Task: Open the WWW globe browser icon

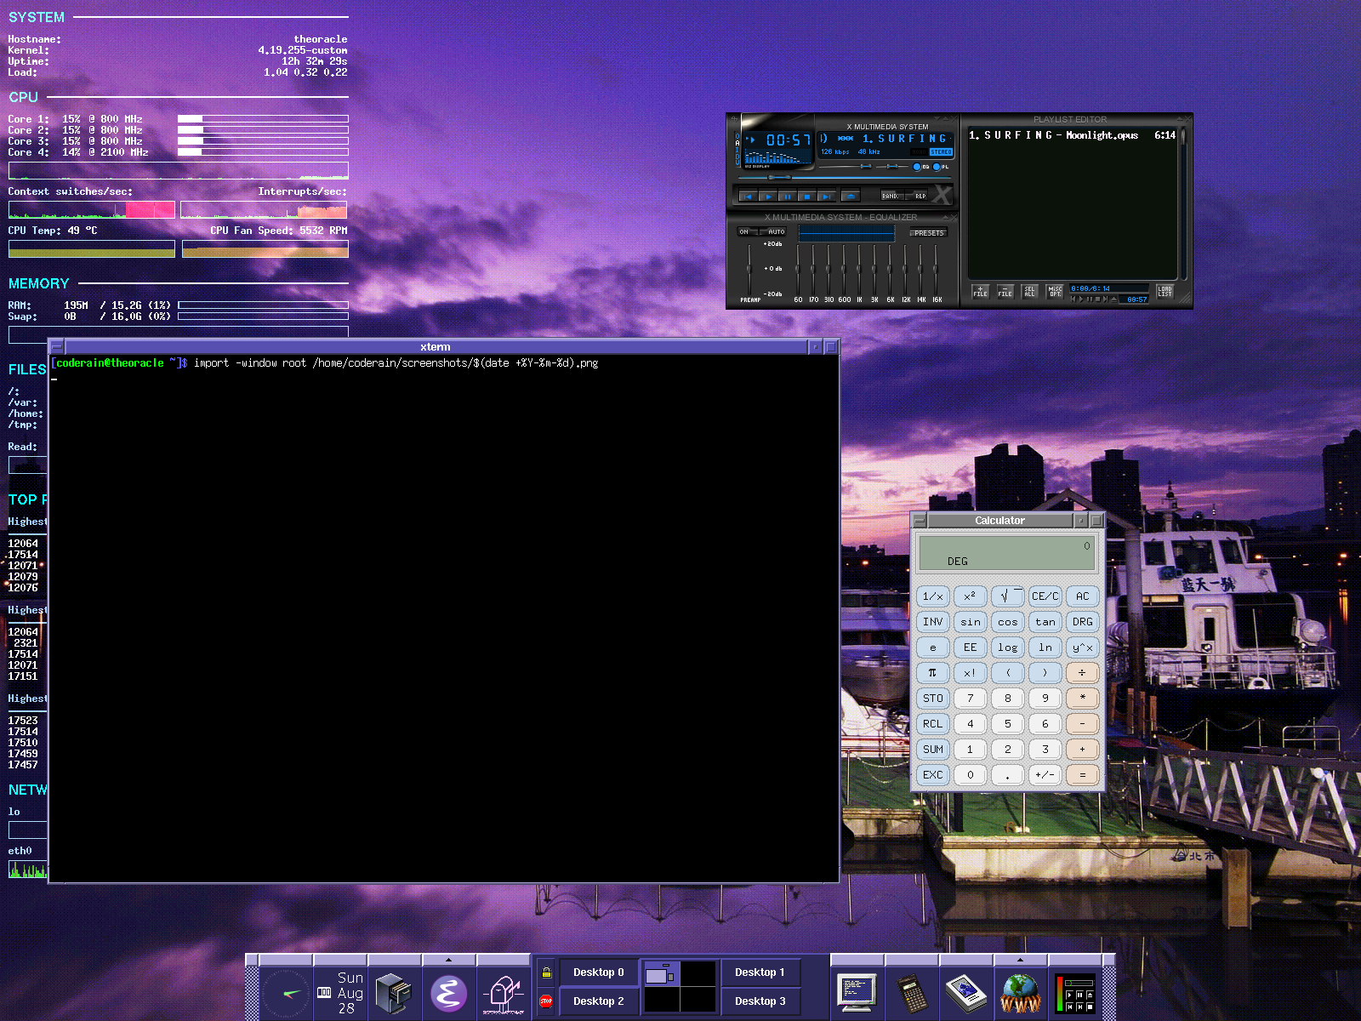Action: [1020, 993]
